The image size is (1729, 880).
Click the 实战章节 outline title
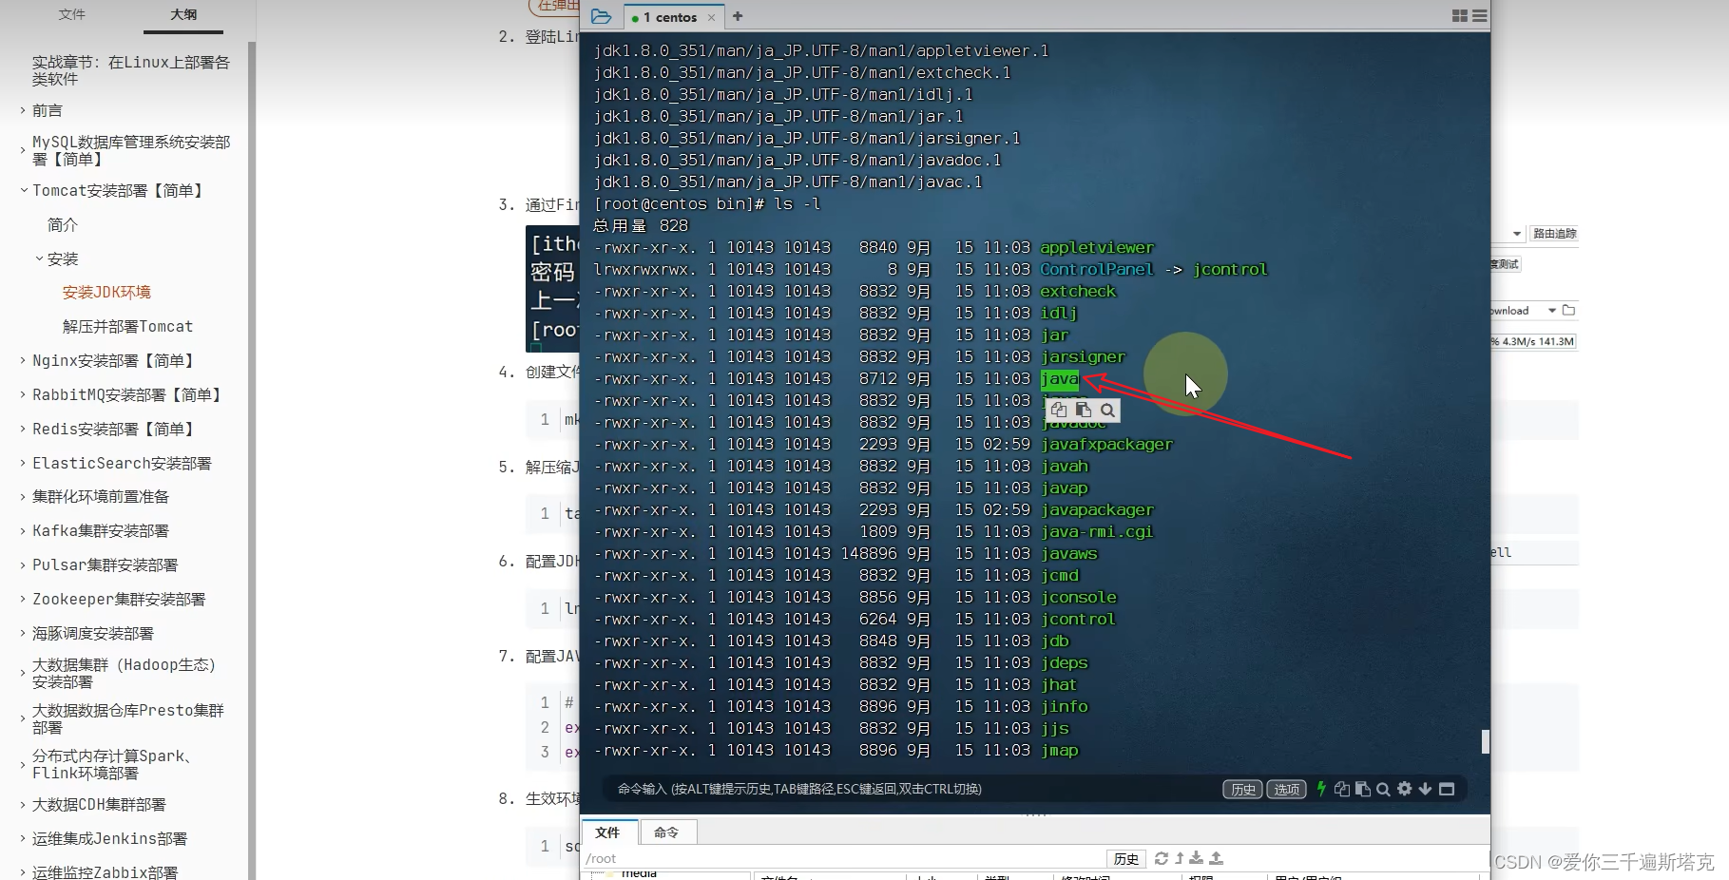131,70
